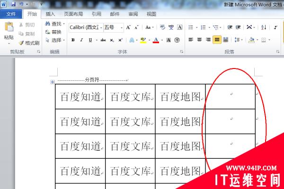284x189 pixels.
Task: Open the File (文件) tab
Action: pos(11,14)
